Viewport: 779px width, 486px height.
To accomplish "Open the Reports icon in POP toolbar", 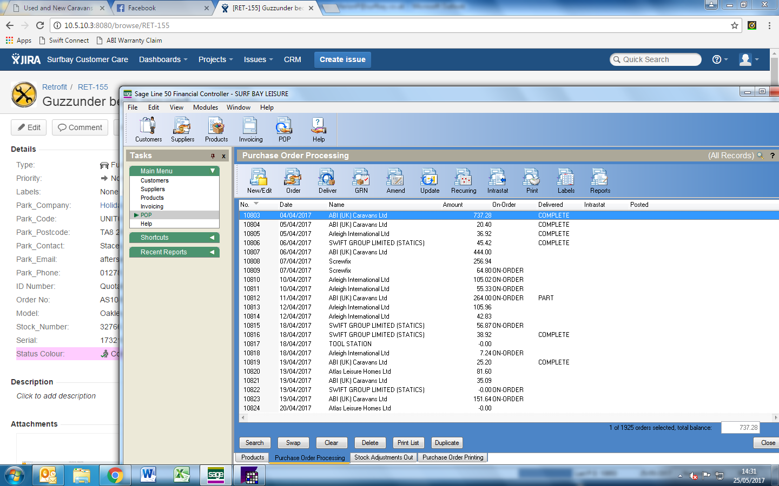I will tap(600, 180).
